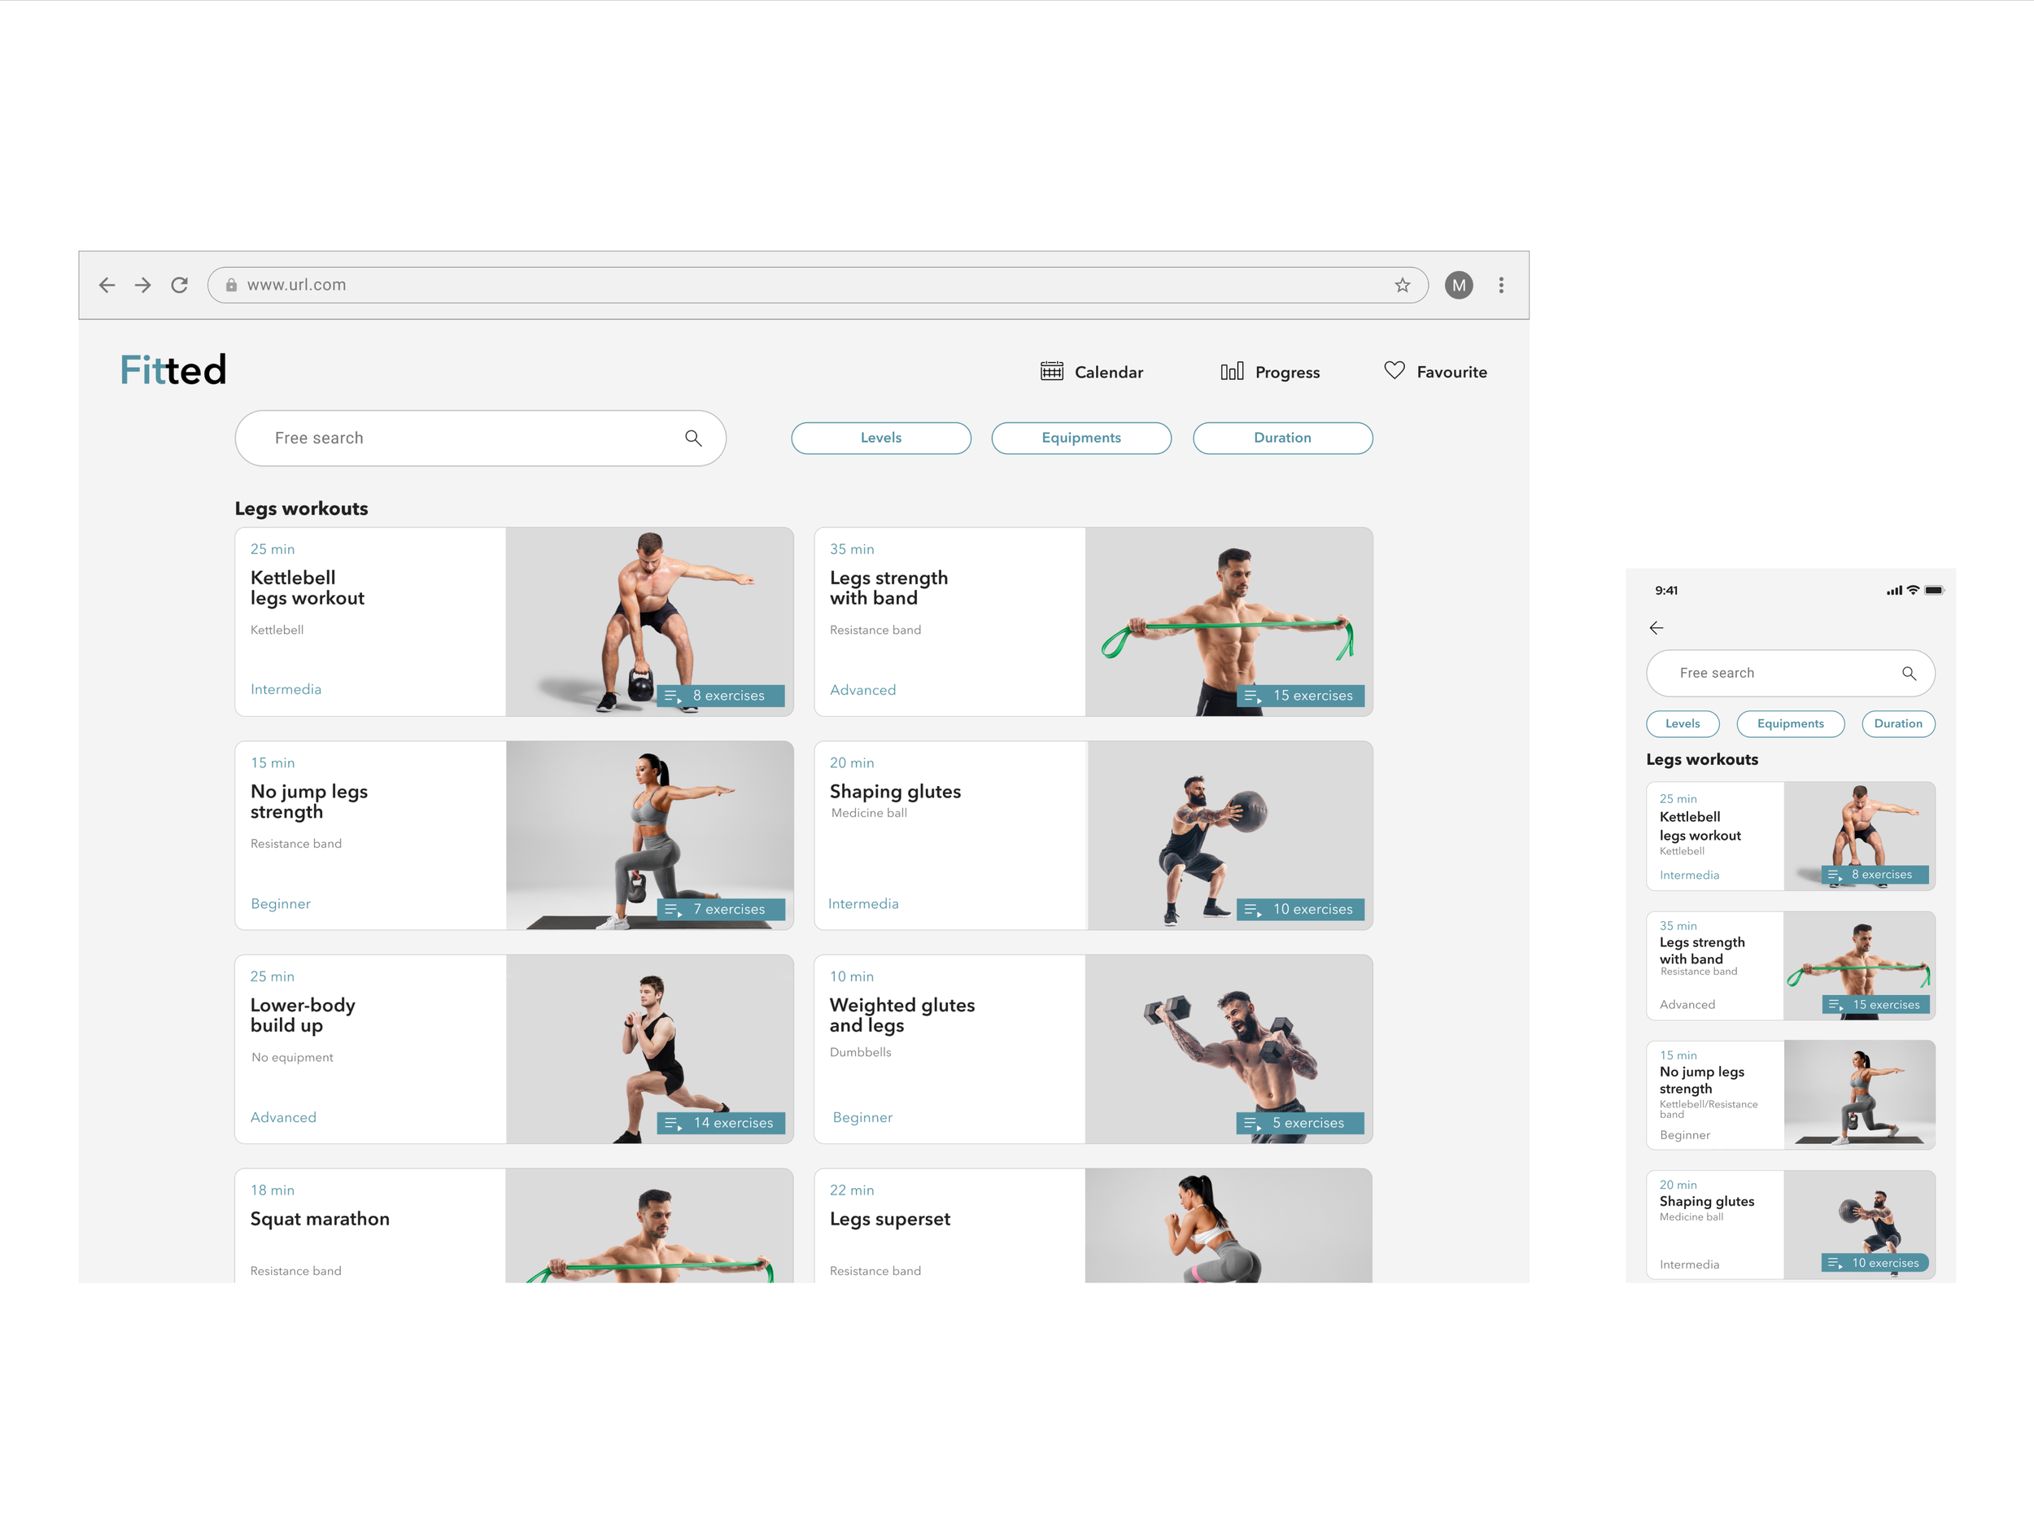Open the desktop Duration filter

point(1281,438)
